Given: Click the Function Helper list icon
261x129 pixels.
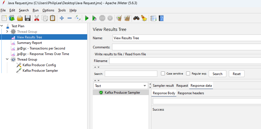Looking at the screenshot, I should pos(153,18).
